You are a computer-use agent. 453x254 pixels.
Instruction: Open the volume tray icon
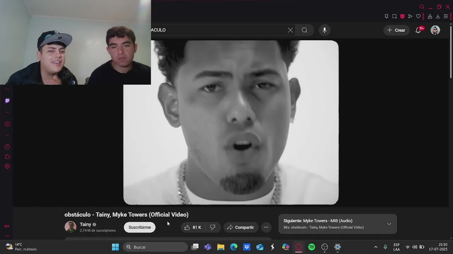(x=415, y=247)
